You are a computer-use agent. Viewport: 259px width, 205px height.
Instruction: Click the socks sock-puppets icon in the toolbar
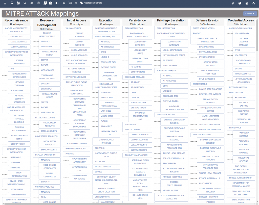(45, 4)
